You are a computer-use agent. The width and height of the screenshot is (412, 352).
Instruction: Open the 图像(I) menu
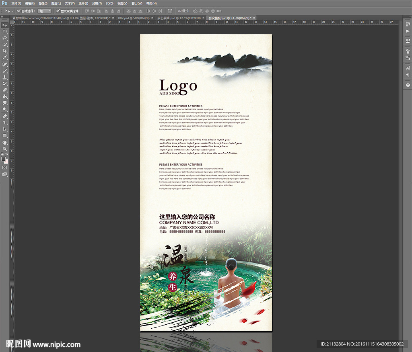point(43,3)
